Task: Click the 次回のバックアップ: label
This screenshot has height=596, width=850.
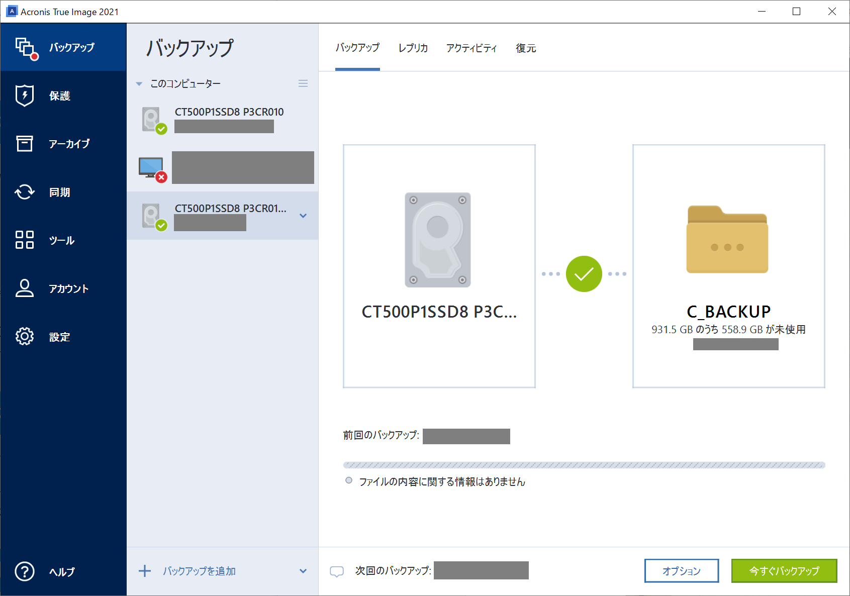Action: click(393, 571)
